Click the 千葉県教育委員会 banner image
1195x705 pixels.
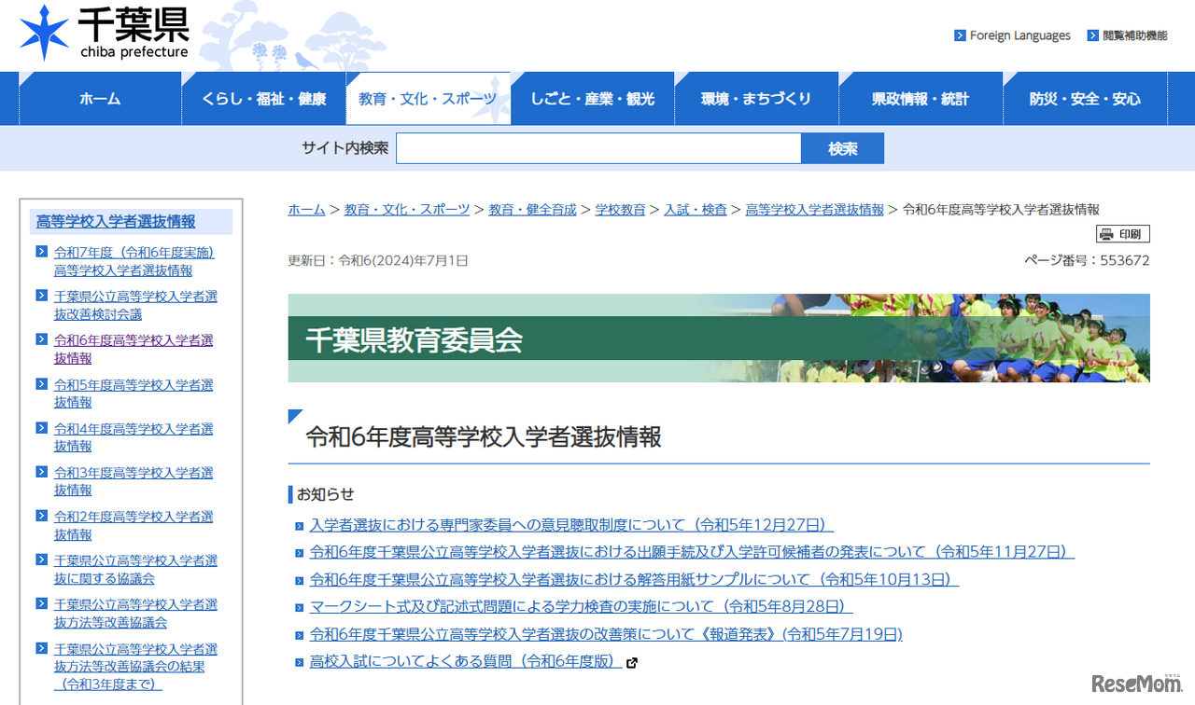coord(719,339)
